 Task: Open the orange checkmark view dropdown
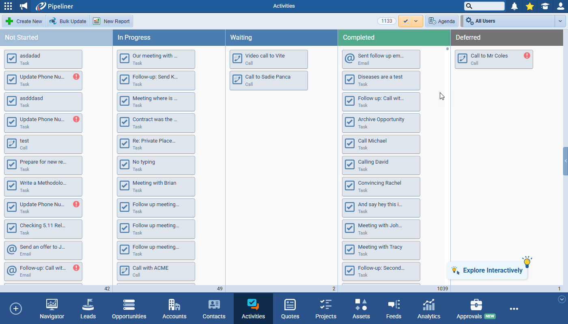click(x=415, y=21)
